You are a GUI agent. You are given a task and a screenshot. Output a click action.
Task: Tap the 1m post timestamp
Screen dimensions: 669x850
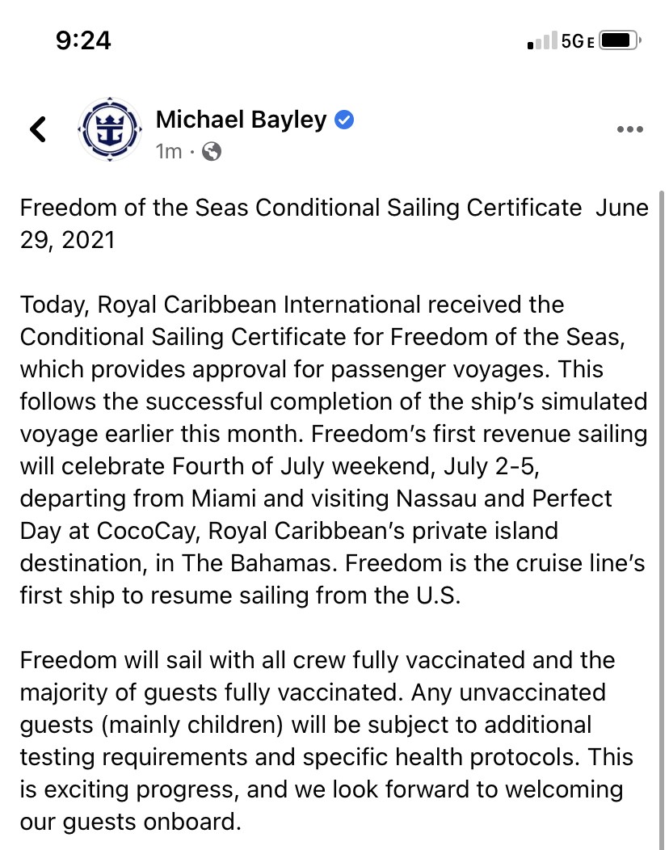[169, 151]
